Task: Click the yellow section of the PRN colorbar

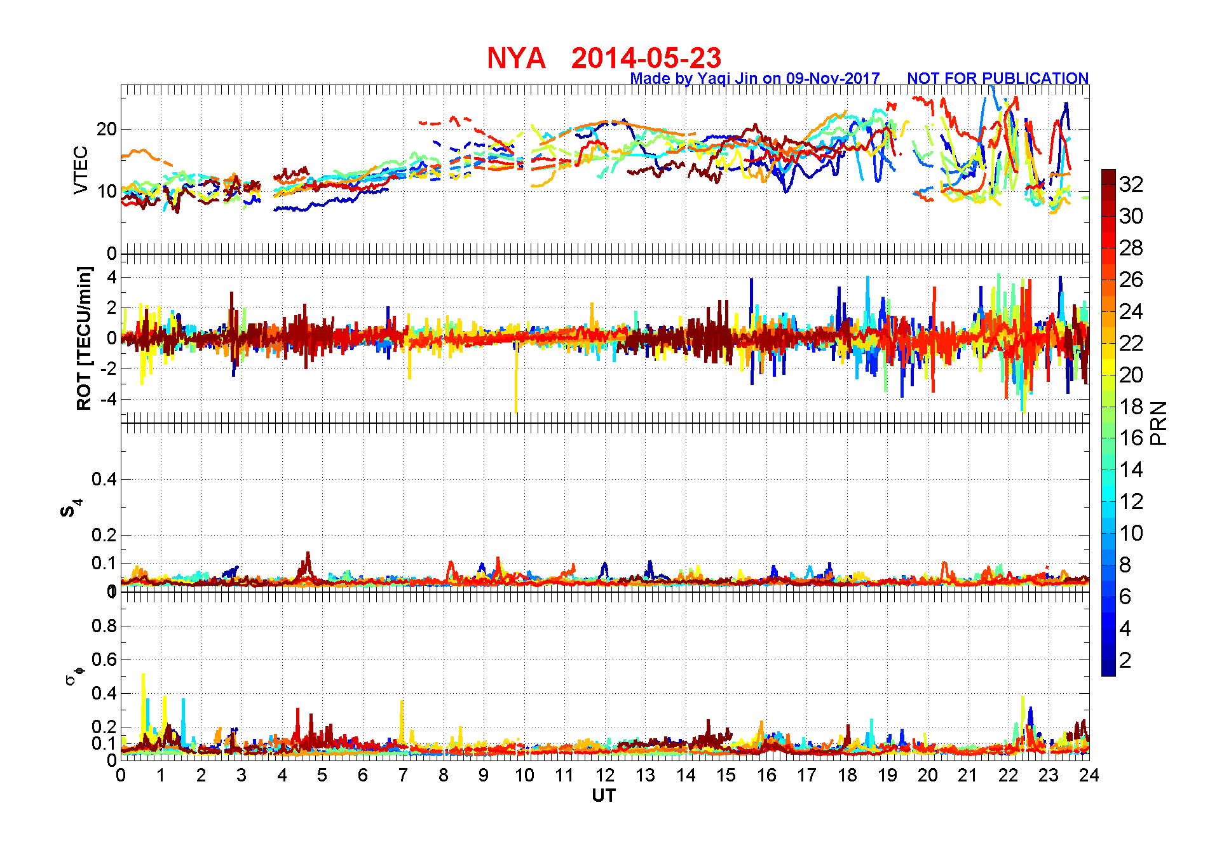Action: coord(1108,367)
